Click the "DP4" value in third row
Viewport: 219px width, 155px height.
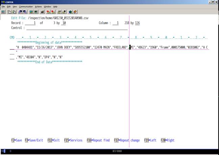click(47, 57)
